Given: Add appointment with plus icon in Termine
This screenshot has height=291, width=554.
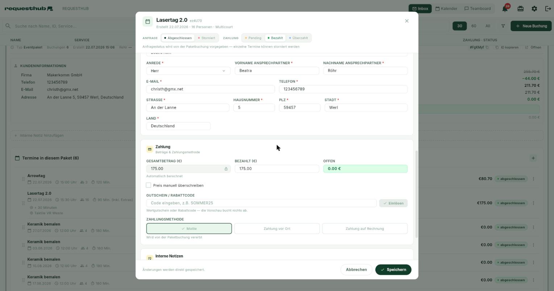Looking at the screenshot, I should [533, 158].
